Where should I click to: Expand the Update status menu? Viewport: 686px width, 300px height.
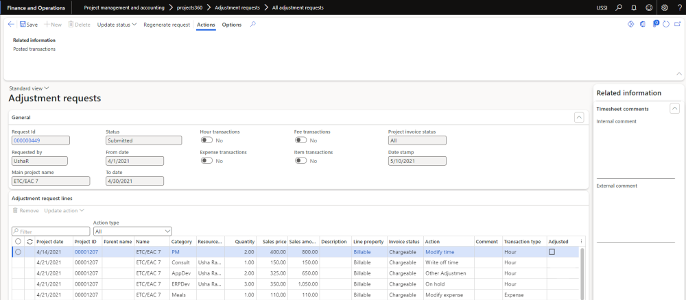click(x=117, y=25)
